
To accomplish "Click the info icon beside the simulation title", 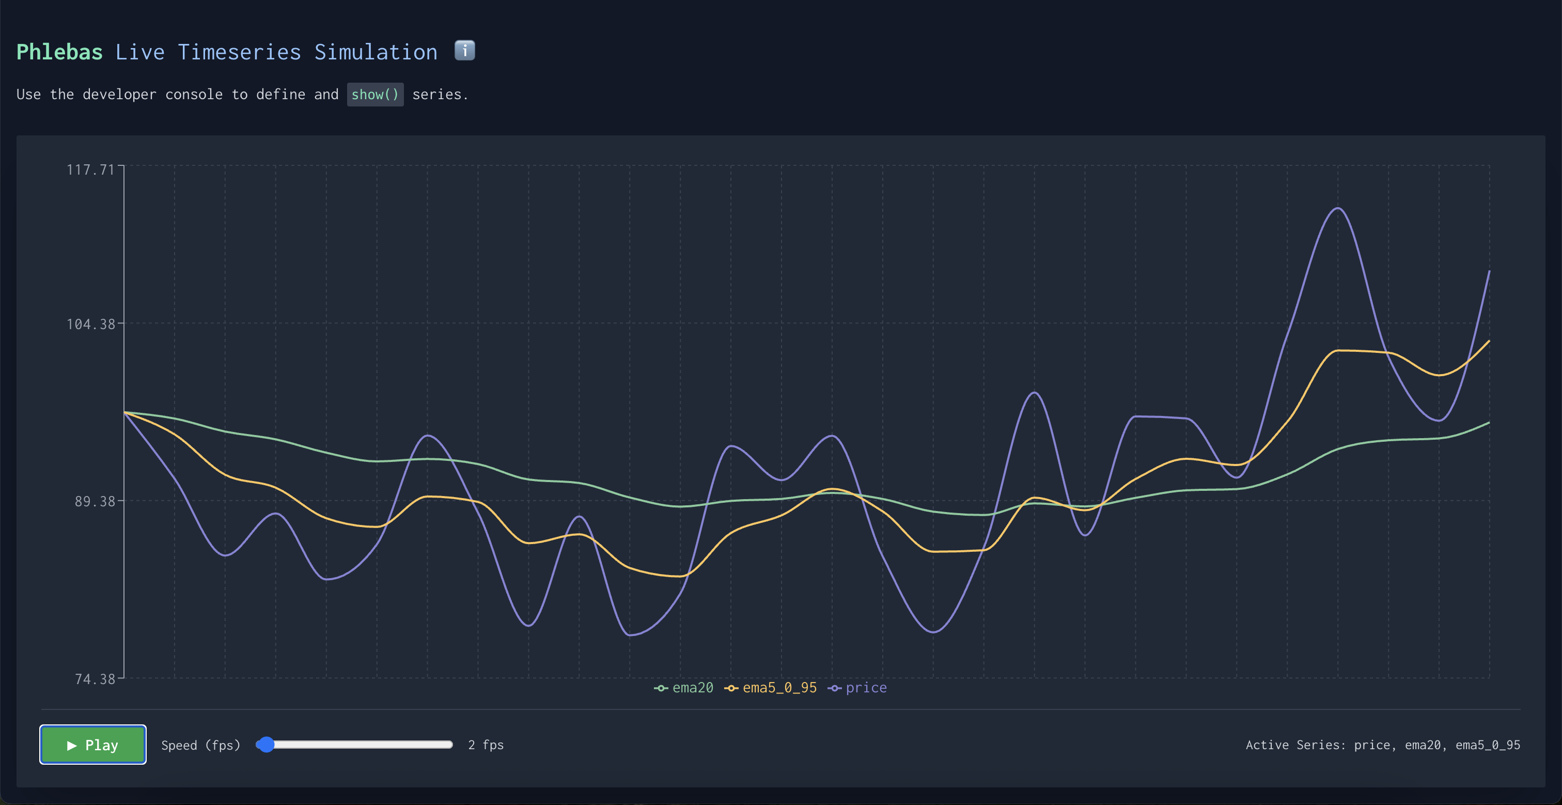I will [x=464, y=51].
